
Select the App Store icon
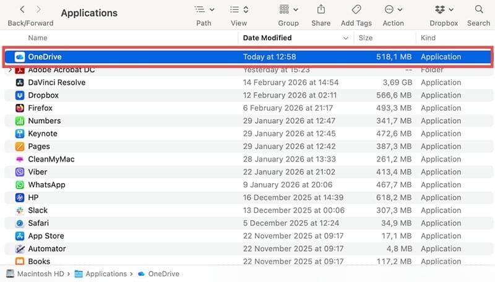pyautogui.click(x=20, y=236)
